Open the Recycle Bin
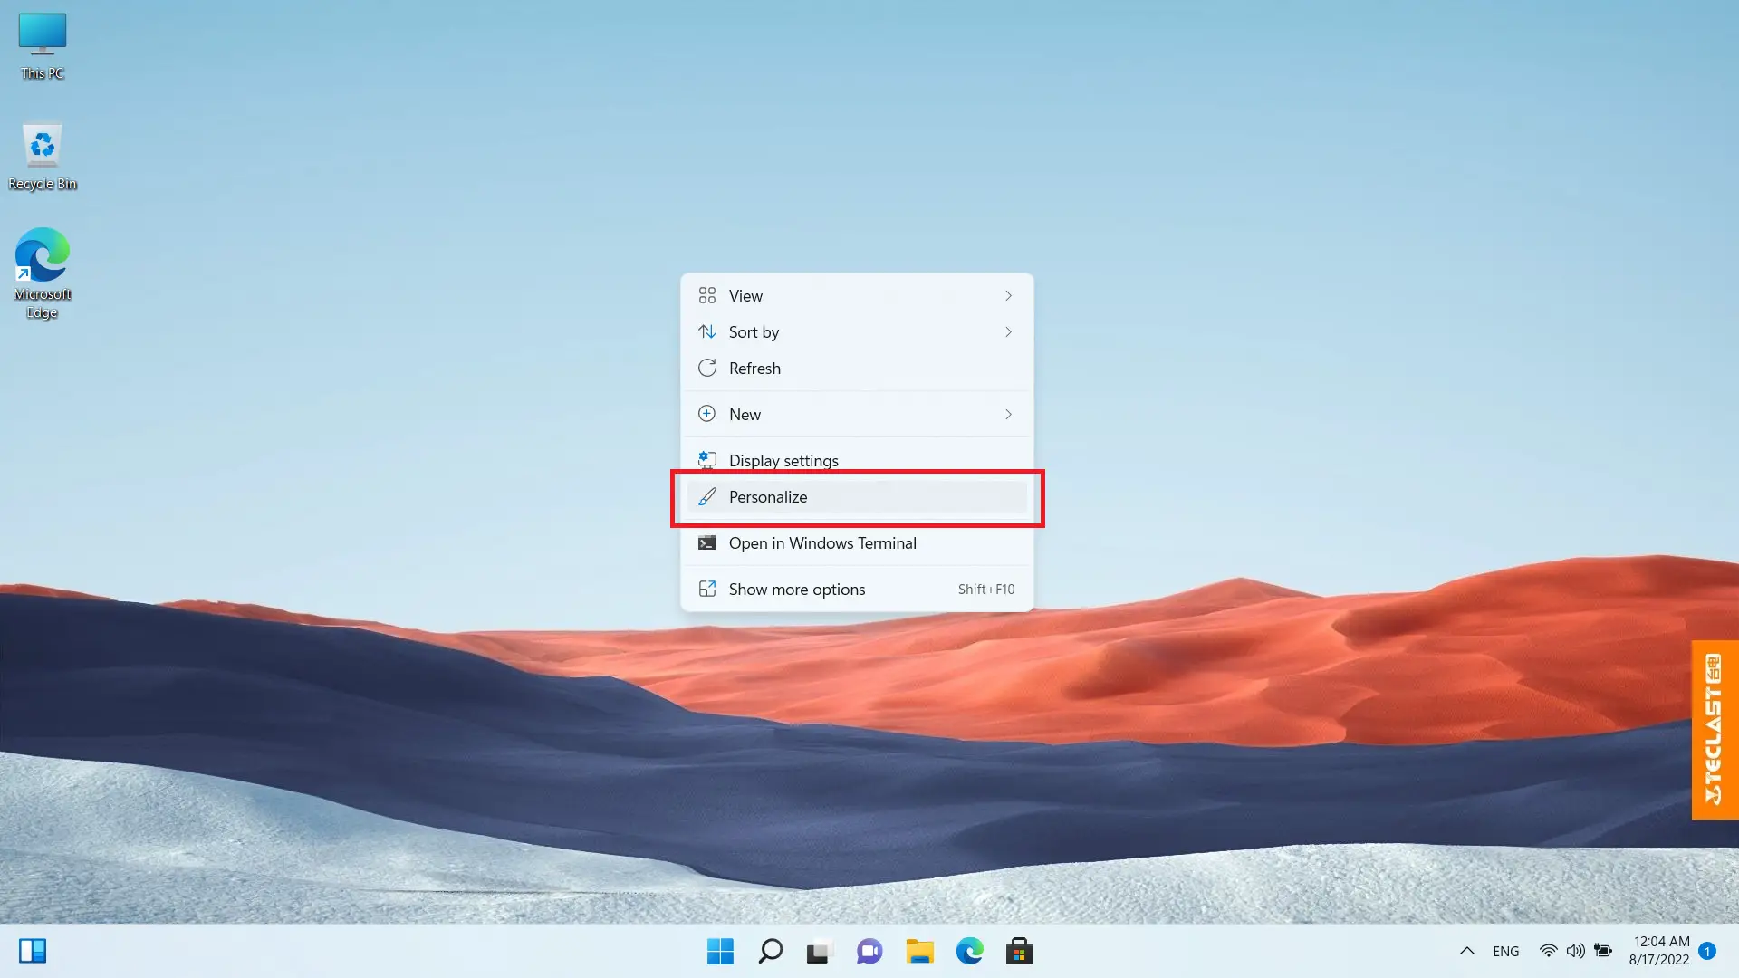 pos(42,149)
